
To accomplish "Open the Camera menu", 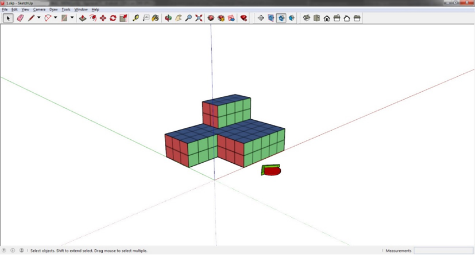I will [x=39, y=10].
